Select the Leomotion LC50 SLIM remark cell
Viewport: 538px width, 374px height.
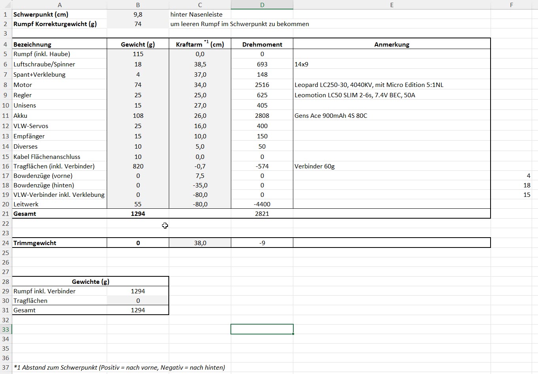coord(392,95)
